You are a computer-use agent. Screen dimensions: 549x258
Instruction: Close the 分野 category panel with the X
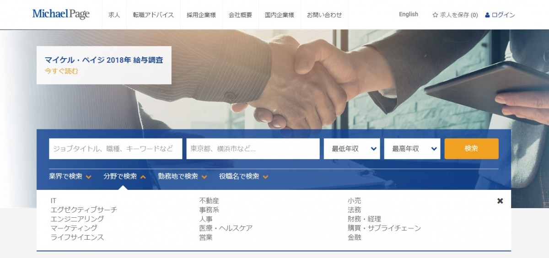[500, 201]
